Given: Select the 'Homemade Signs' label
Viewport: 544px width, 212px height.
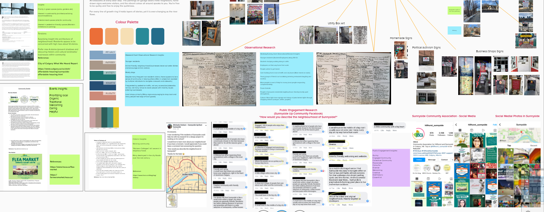Looking at the screenshot, I should (x=401, y=38).
